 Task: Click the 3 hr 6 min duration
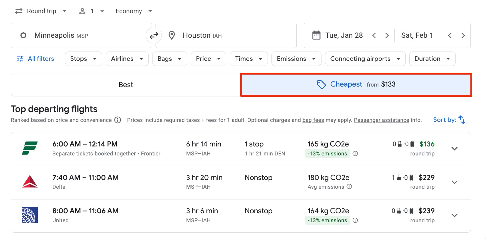coord(202,211)
